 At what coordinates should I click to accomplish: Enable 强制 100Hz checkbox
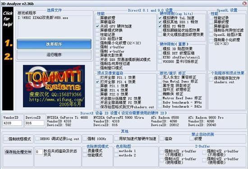85,139
